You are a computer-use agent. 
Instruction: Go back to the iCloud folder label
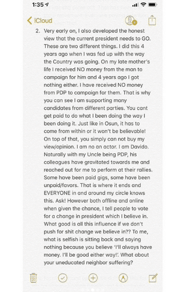[x=43, y=21]
